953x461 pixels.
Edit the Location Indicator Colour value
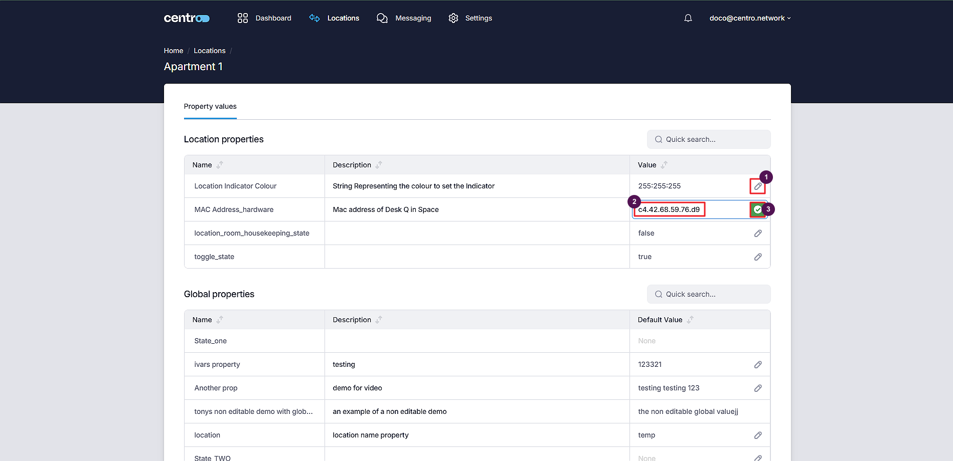click(x=758, y=186)
